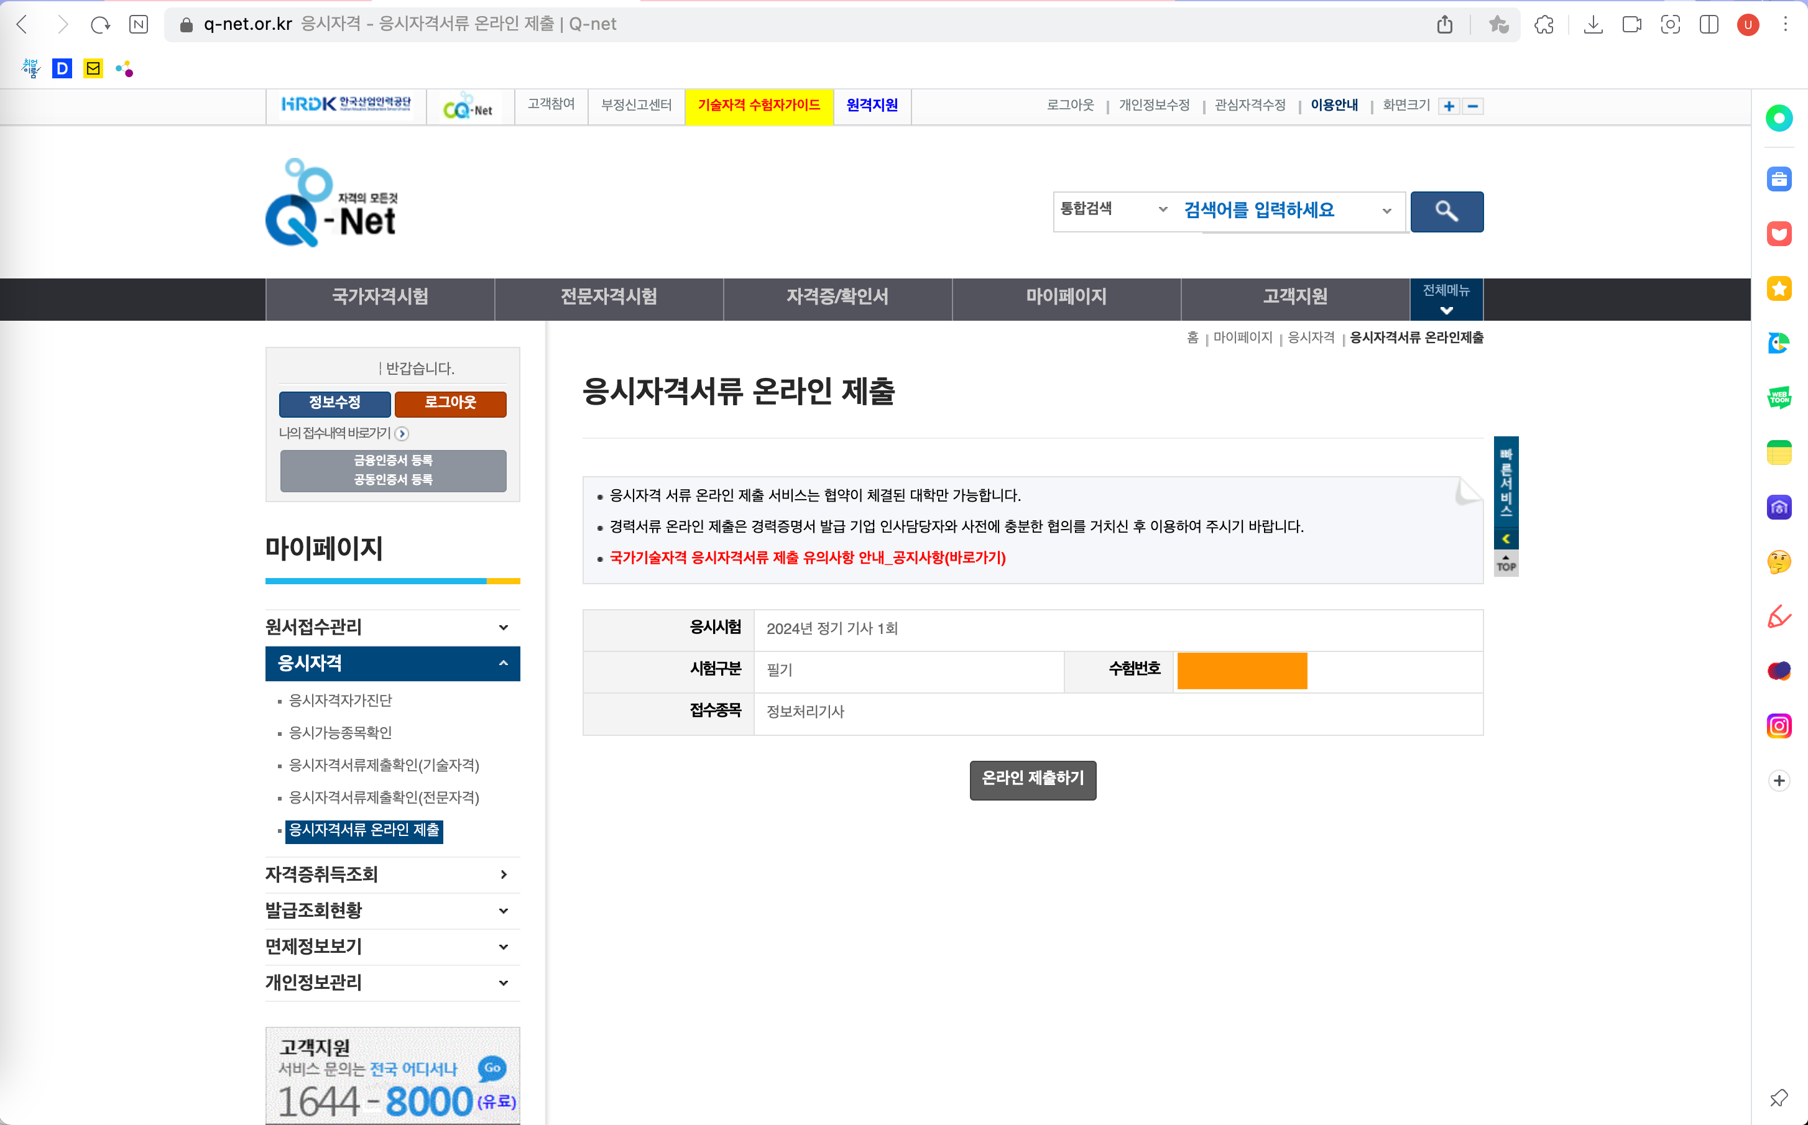Open the browser downloads icon
This screenshot has height=1125, width=1808.
point(1592,25)
